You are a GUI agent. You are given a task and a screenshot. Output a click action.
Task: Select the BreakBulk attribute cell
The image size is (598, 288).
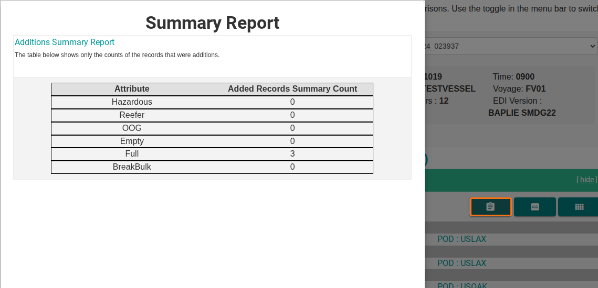tap(132, 167)
